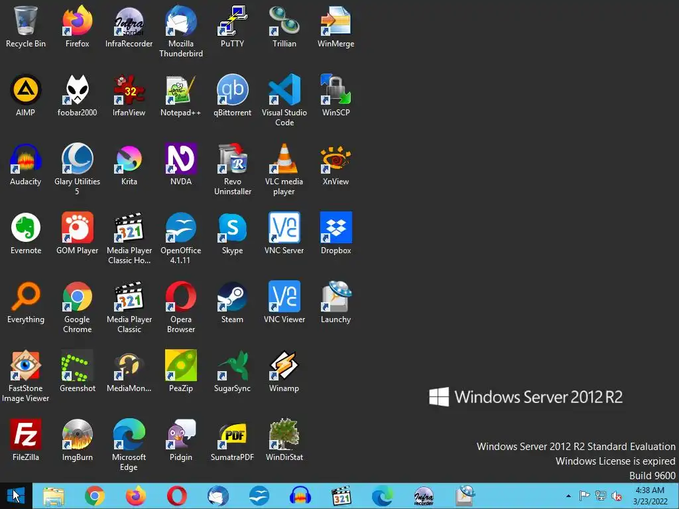Open Thunderbird from the taskbar
The width and height of the screenshot is (679, 509).
pos(217,496)
